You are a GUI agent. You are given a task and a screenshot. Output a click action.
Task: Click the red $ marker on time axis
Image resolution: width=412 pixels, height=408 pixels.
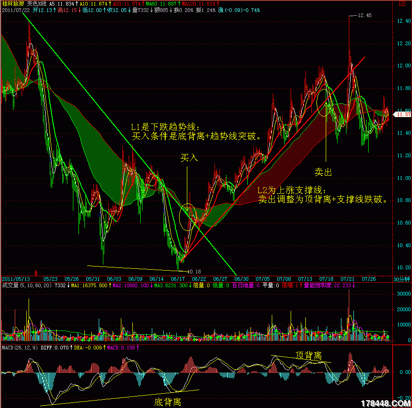pos(36,272)
